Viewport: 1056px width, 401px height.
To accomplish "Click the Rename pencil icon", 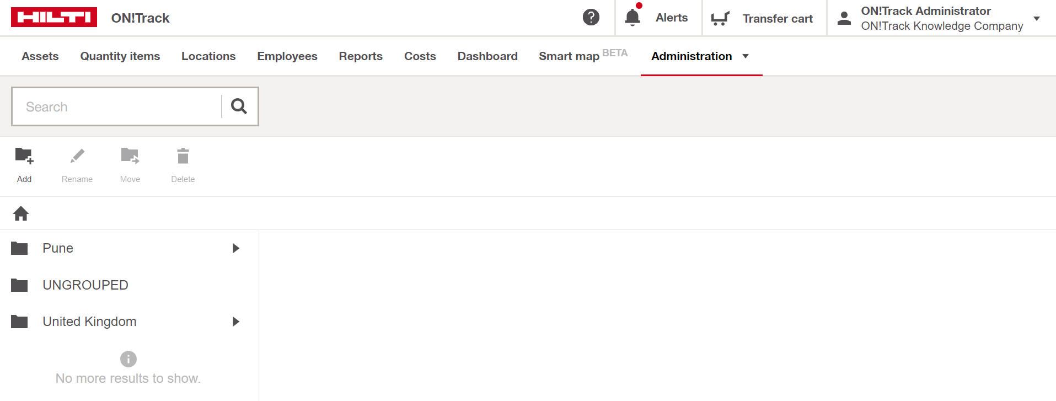I will [x=77, y=157].
